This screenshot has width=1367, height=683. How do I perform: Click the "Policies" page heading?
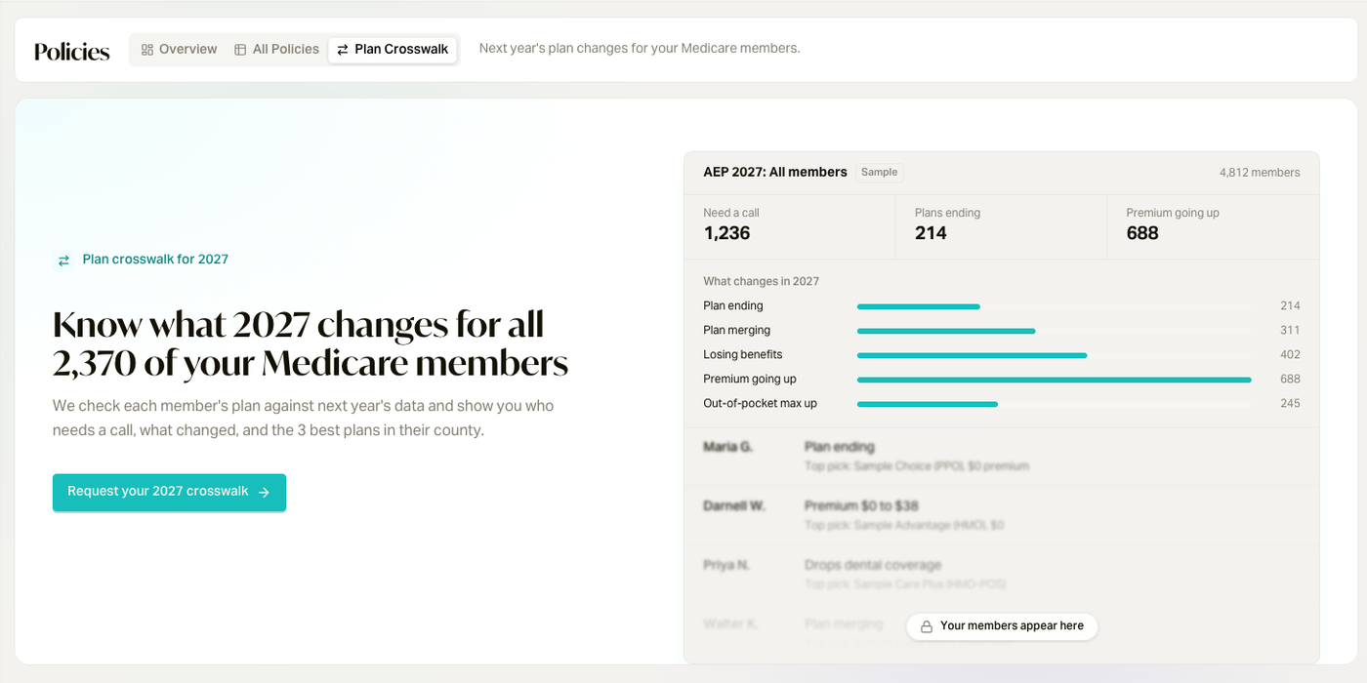coord(72,51)
